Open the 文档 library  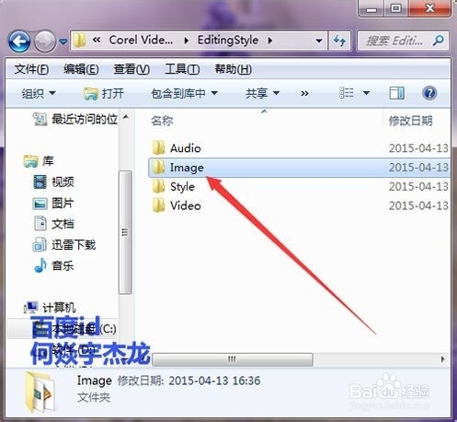[53, 224]
